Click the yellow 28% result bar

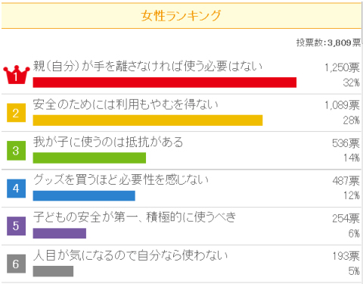coord(147,120)
